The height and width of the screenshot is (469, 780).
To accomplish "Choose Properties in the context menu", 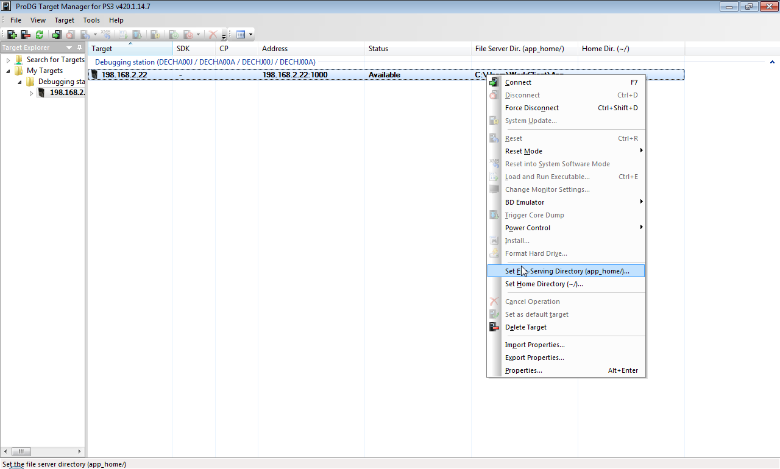I will (566, 370).
